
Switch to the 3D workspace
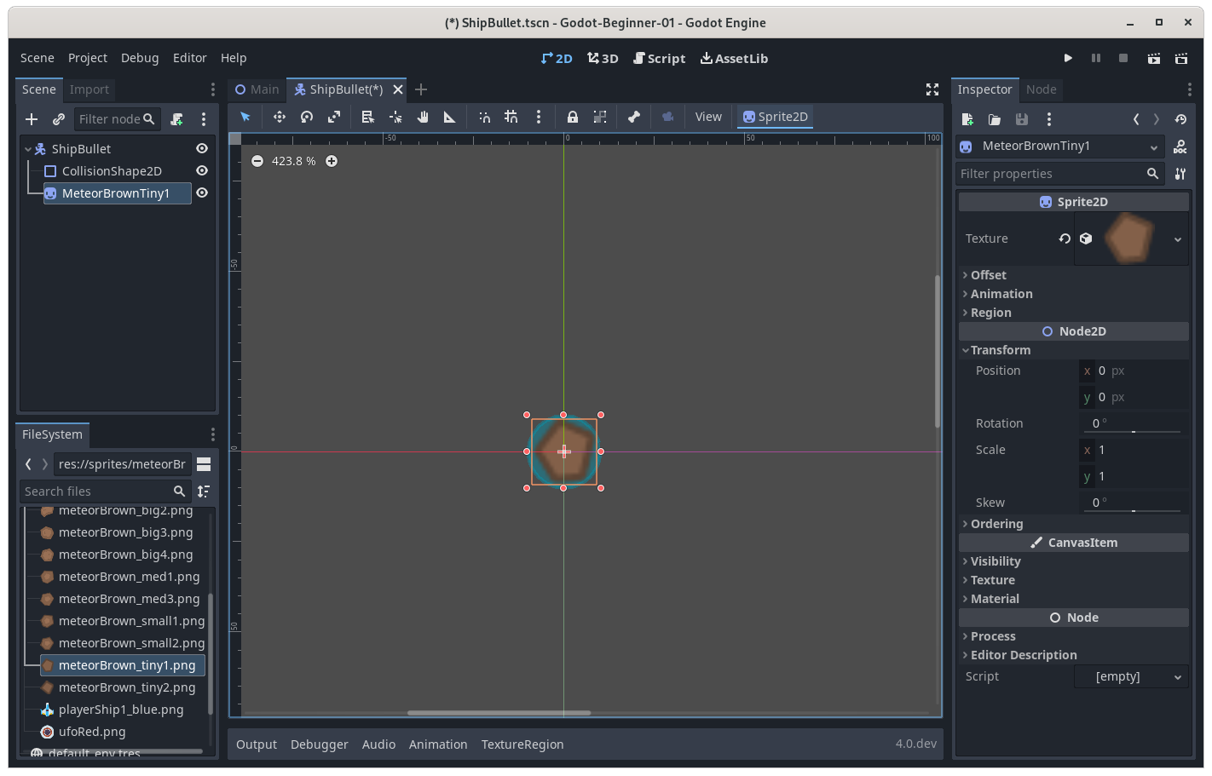[603, 58]
